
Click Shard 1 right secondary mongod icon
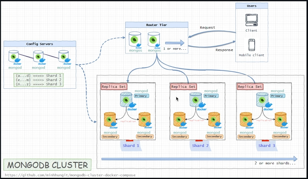pos(145,120)
